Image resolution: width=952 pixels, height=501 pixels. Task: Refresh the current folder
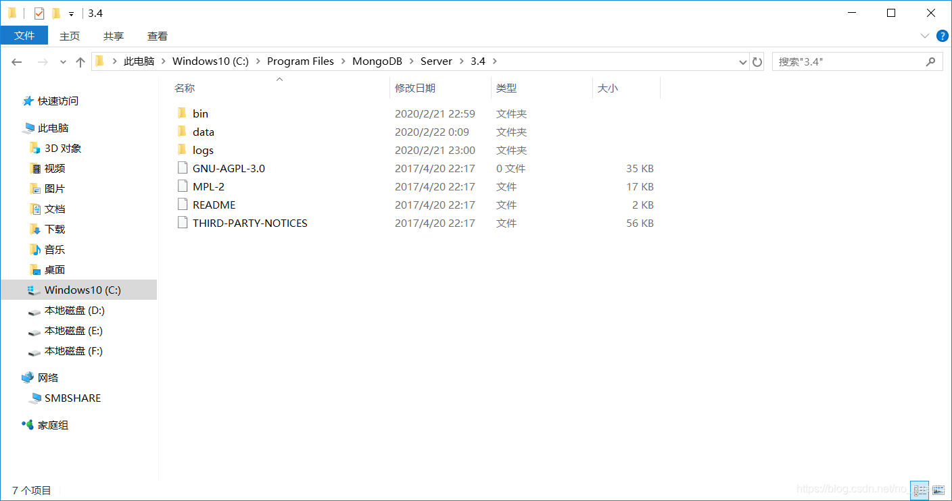tap(757, 62)
